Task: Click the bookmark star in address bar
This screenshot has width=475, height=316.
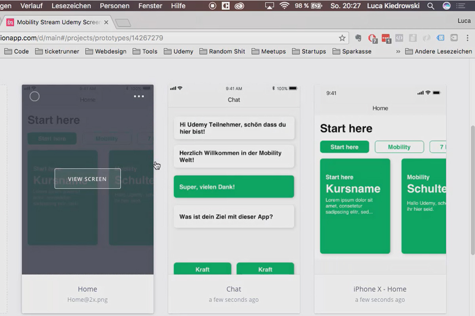Action: [342, 38]
